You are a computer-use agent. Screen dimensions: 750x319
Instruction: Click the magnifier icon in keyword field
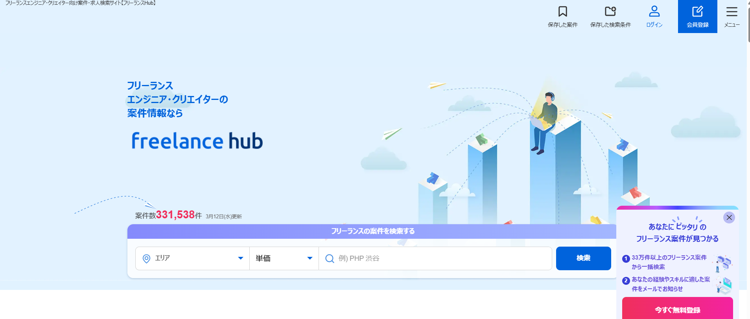pos(330,258)
